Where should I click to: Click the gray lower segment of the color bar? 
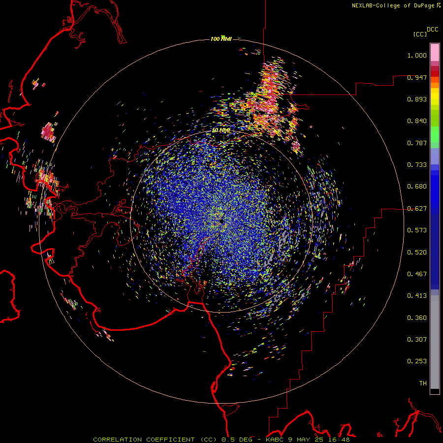435,342
